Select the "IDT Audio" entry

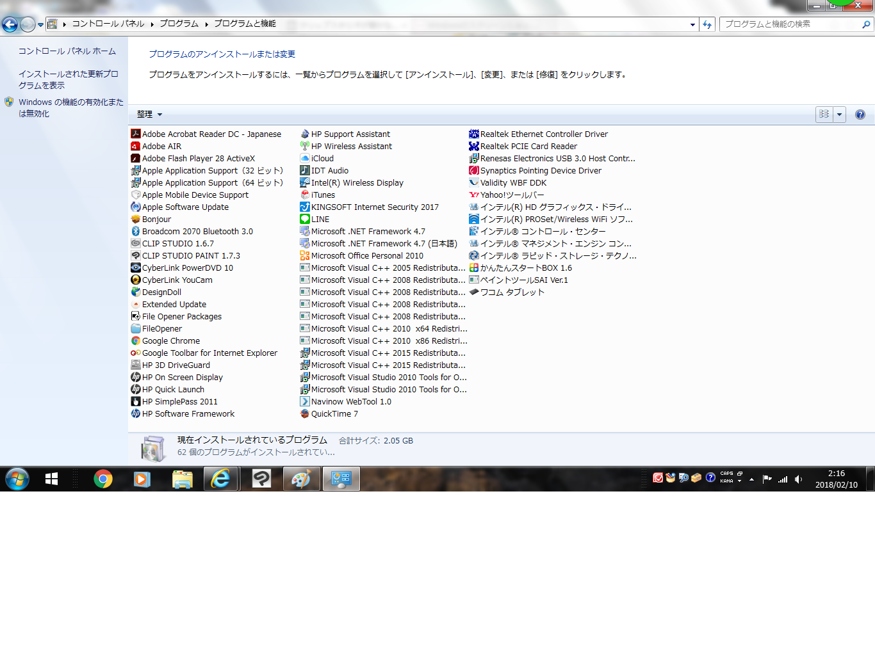(324, 170)
